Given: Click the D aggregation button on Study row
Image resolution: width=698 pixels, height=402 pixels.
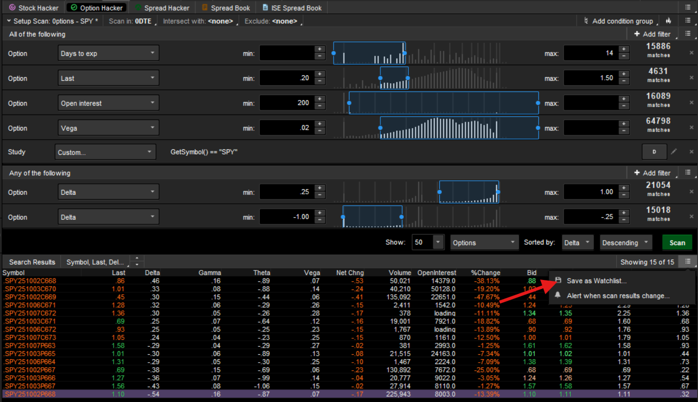Looking at the screenshot, I should (x=654, y=152).
